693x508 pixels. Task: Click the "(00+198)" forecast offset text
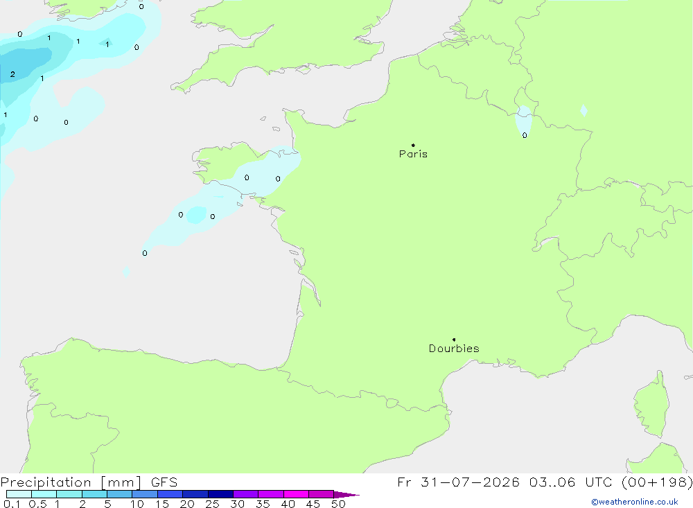[x=657, y=482]
